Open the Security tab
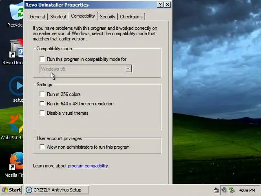This screenshot has width=261, height=196. 108,17
